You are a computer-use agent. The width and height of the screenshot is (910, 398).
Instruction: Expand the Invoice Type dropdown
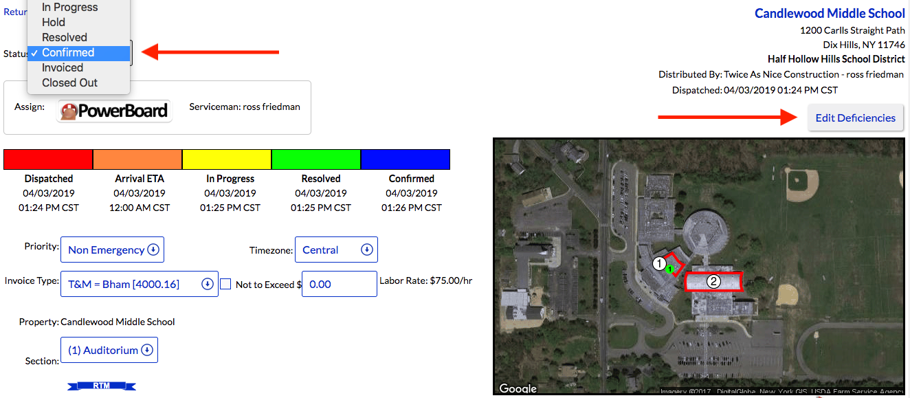[x=140, y=284]
